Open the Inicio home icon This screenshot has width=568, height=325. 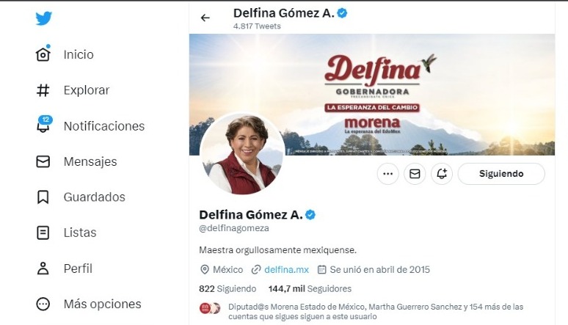click(x=43, y=54)
